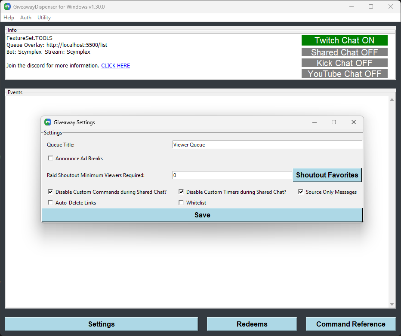
Task: Follow the CLICK HERE discord link
Action: tap(116, 66)
